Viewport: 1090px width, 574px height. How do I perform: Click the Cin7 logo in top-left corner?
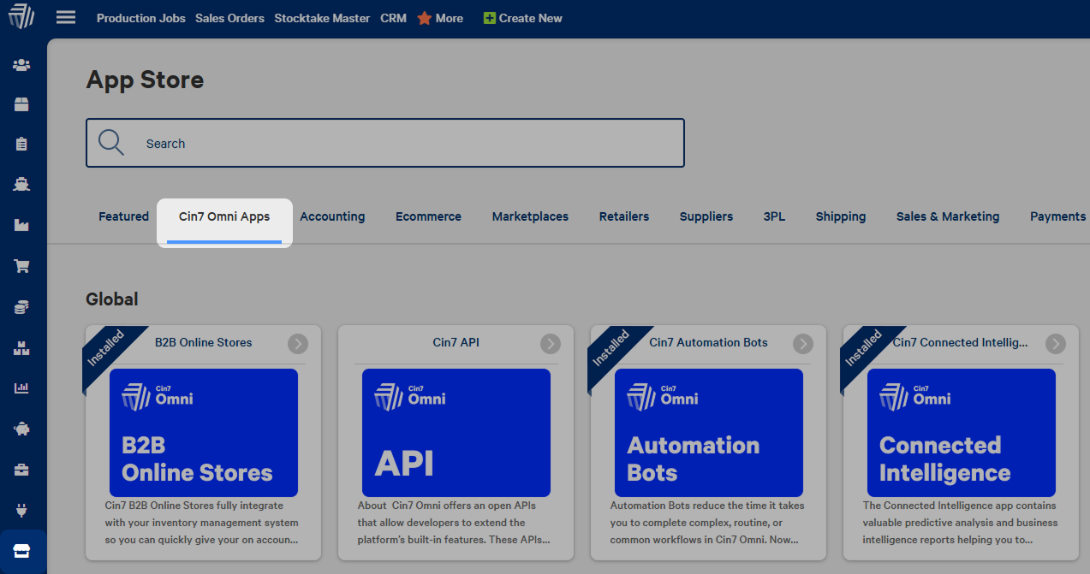(x=21, y=16)
